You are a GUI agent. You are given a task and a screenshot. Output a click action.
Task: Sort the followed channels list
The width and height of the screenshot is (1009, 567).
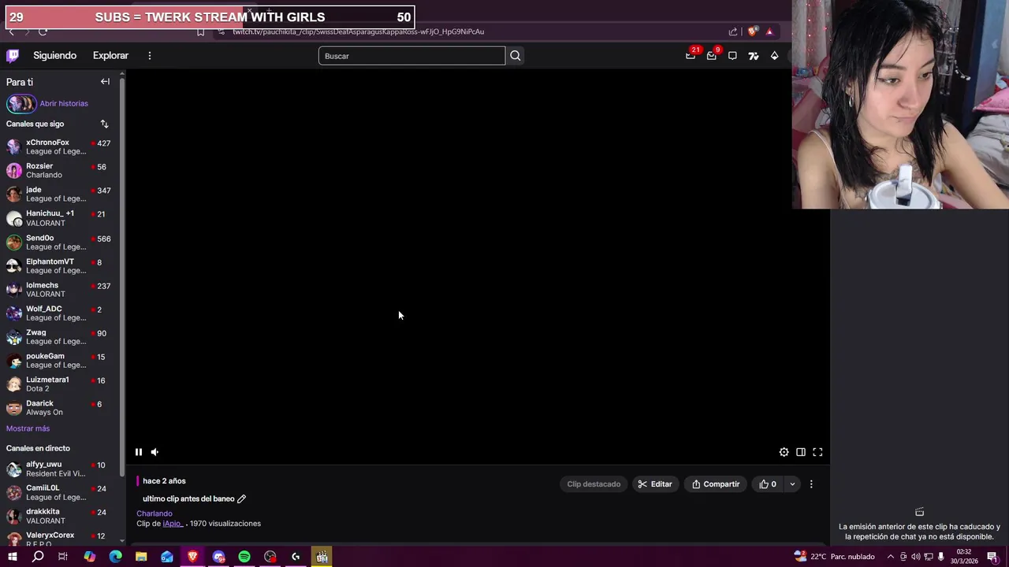pos(104,124)
